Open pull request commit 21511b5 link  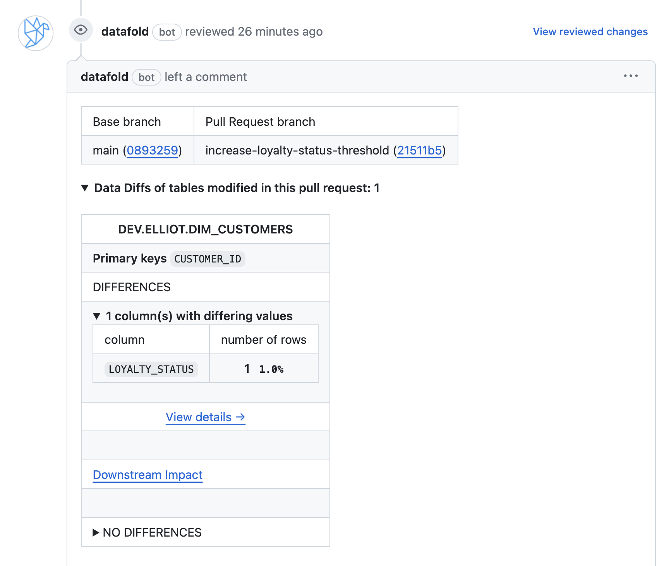tap(419, 150)
